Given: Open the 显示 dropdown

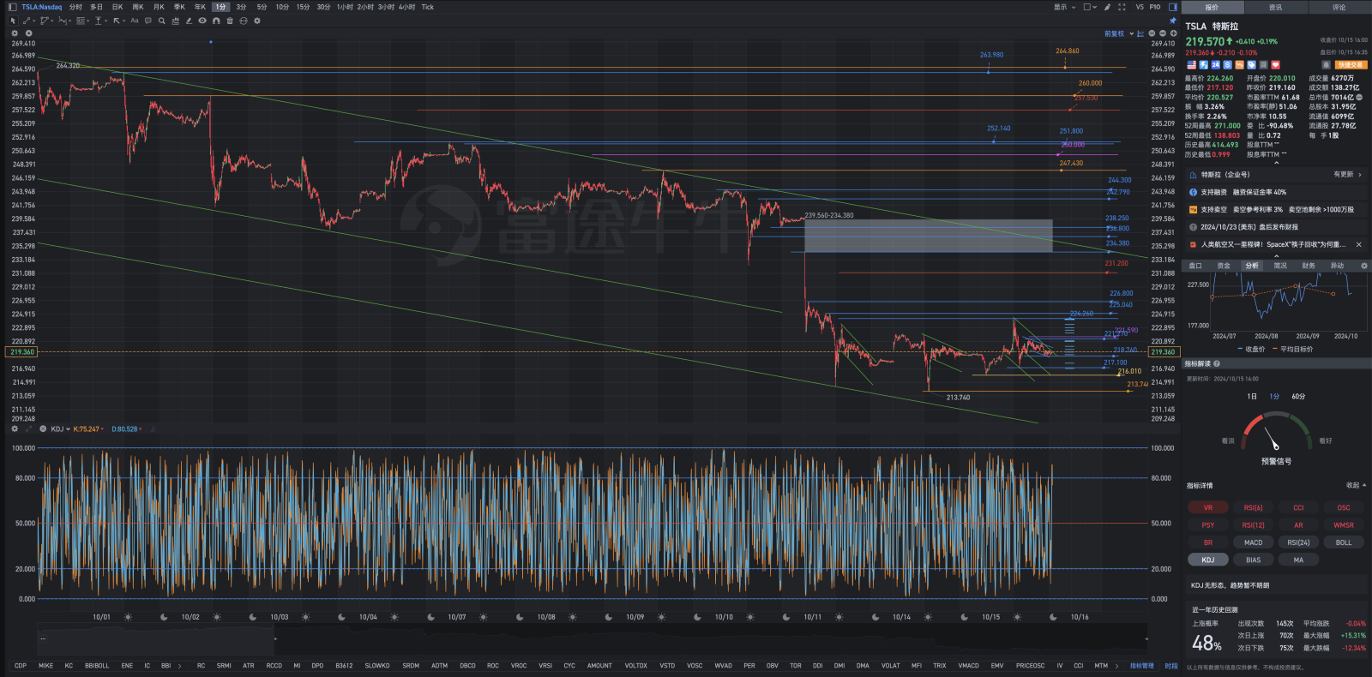Looking at the screenshot, I should pyautogui.click(x=1064, y=7).
